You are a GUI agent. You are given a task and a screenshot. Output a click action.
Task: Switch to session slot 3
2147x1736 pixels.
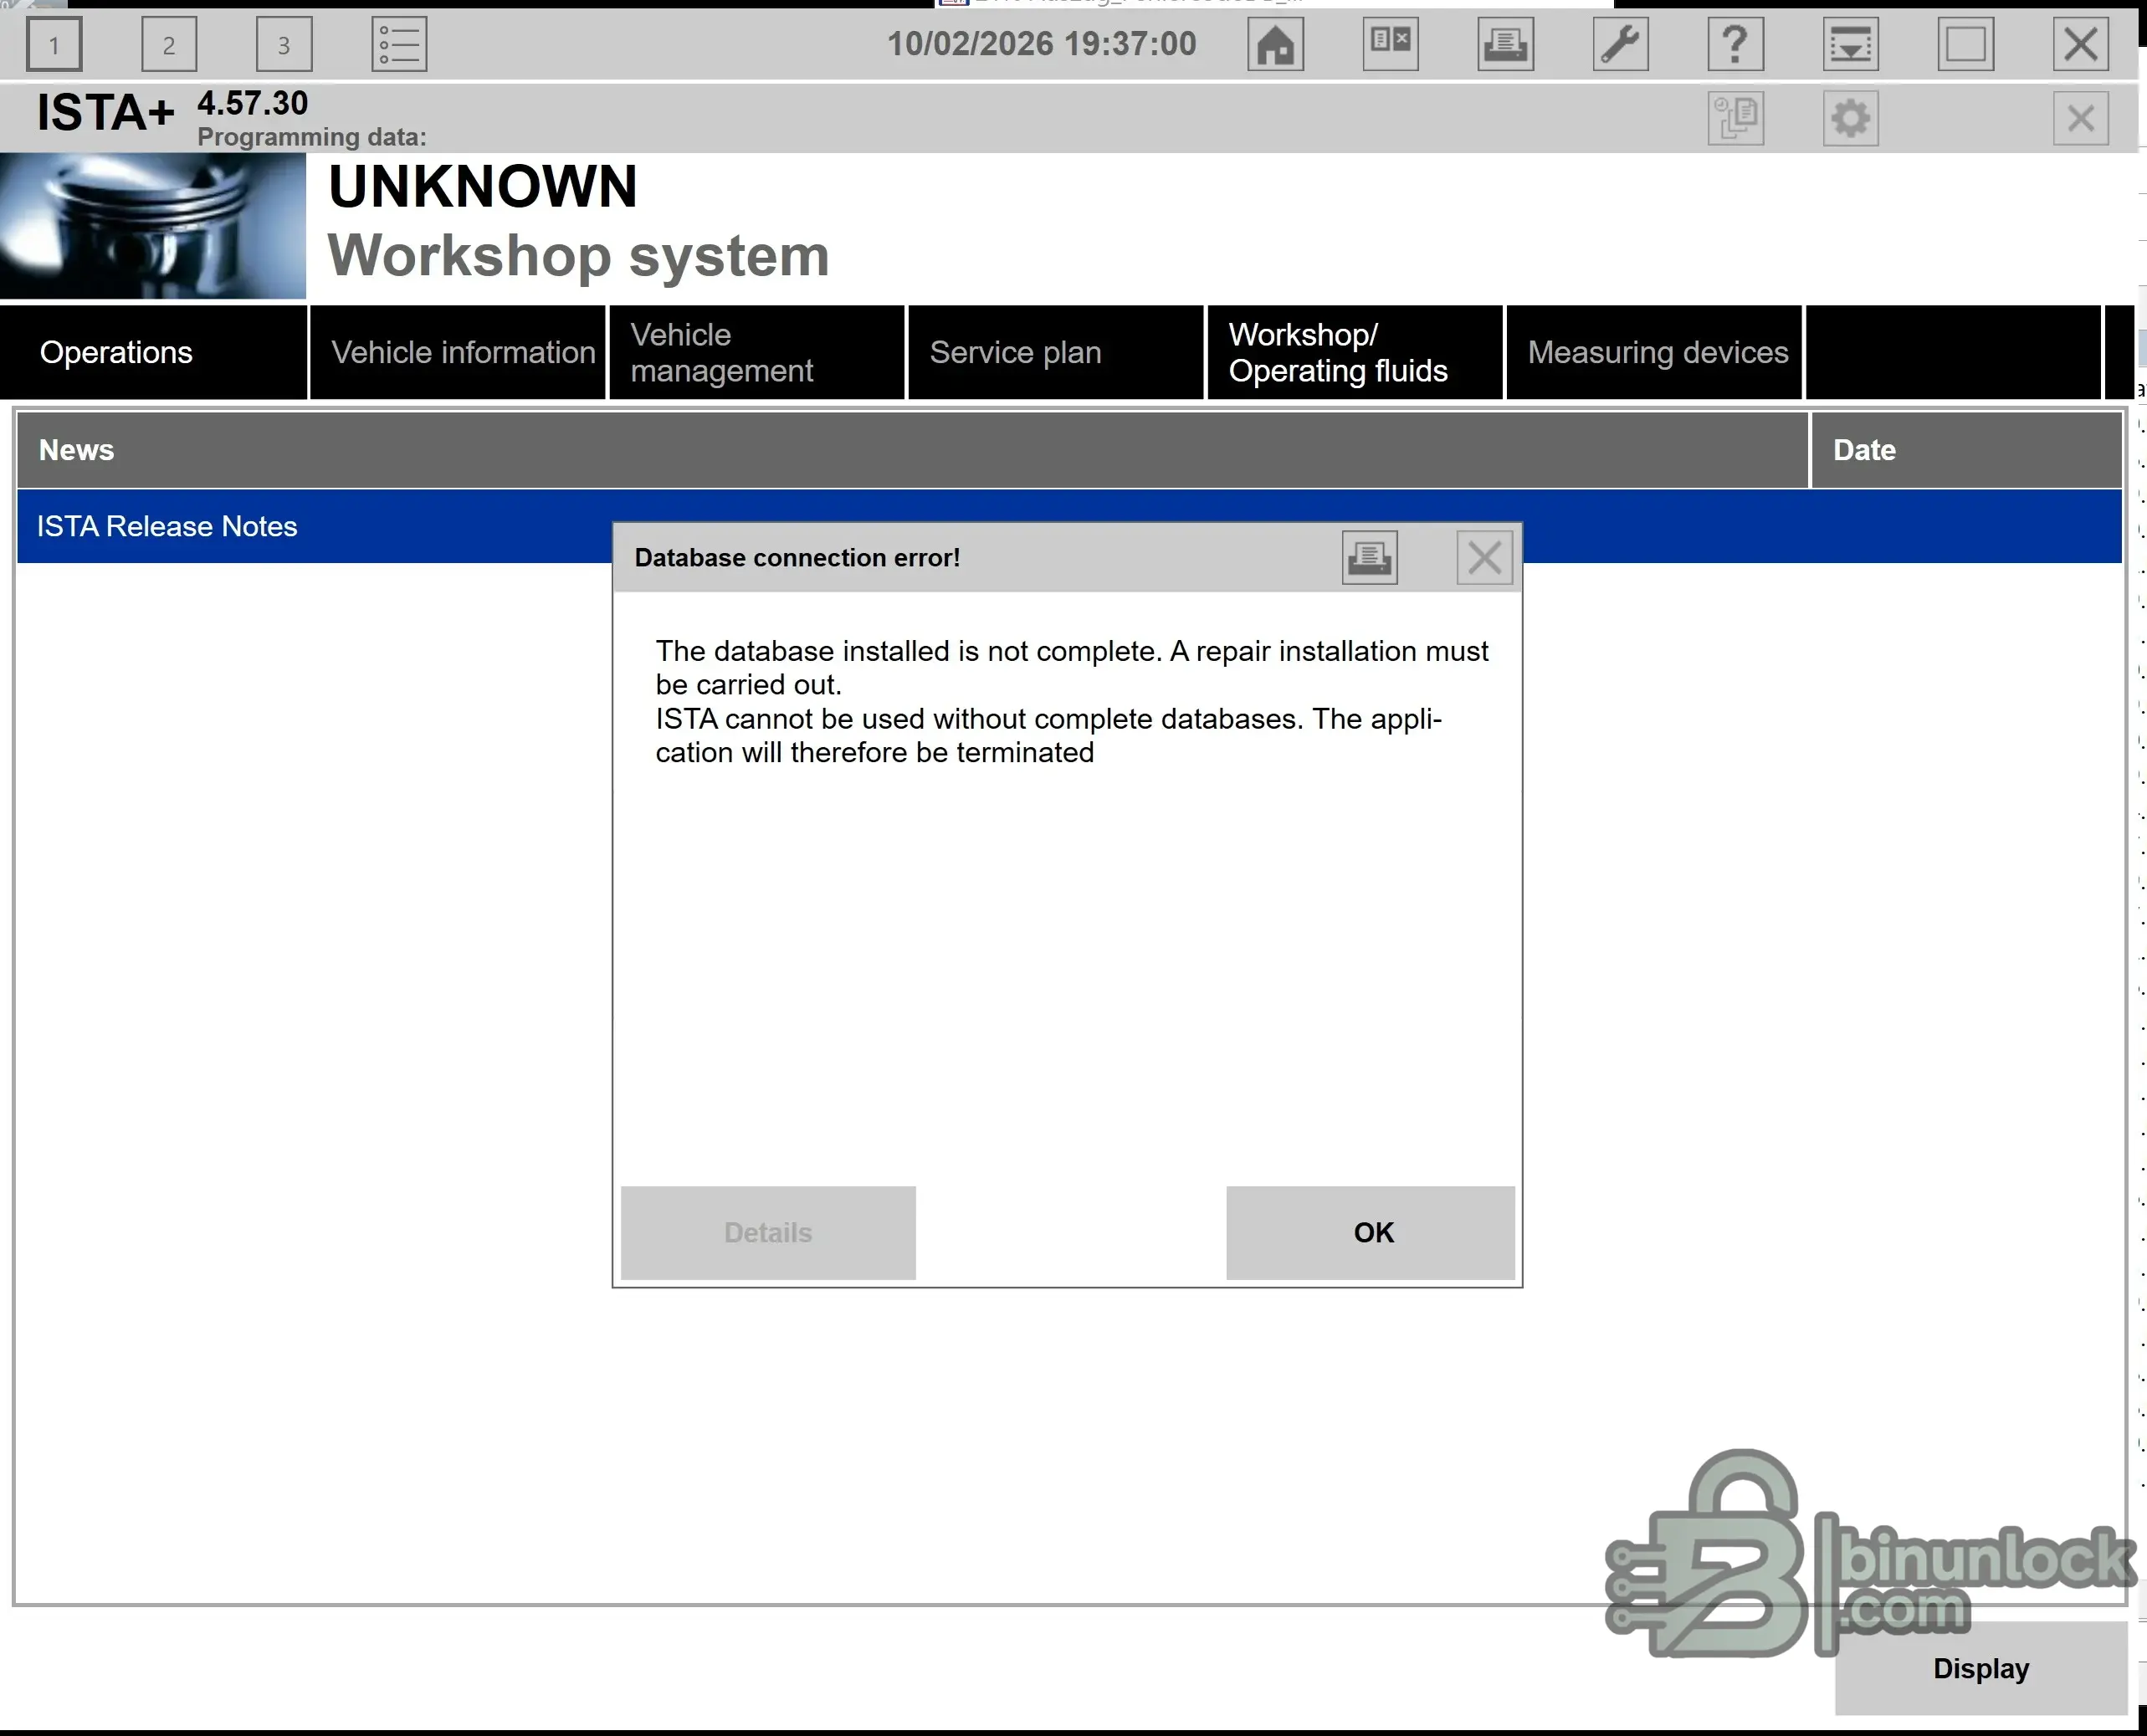(x=284, y=44)
